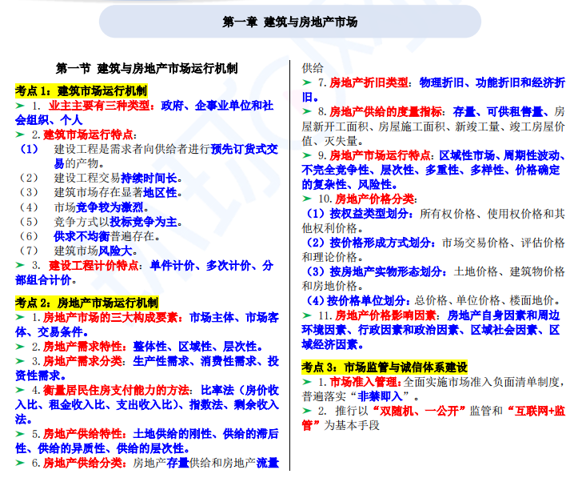Click highlighted heading 考点2：房地产市场运行机制
The image size is (586, 486).
pos(86,303)
